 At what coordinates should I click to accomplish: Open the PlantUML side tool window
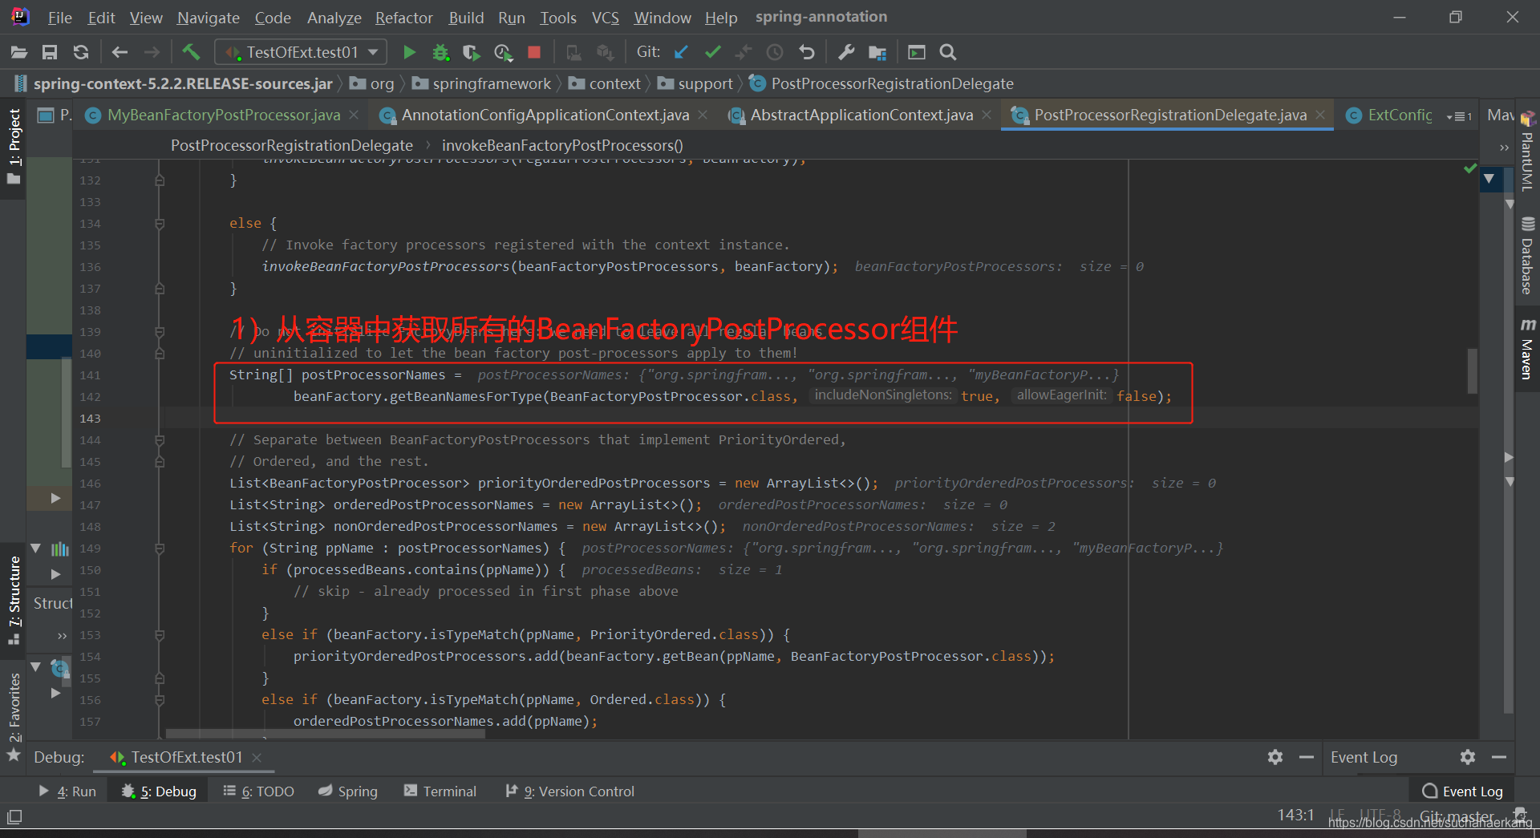[1527, 152]
